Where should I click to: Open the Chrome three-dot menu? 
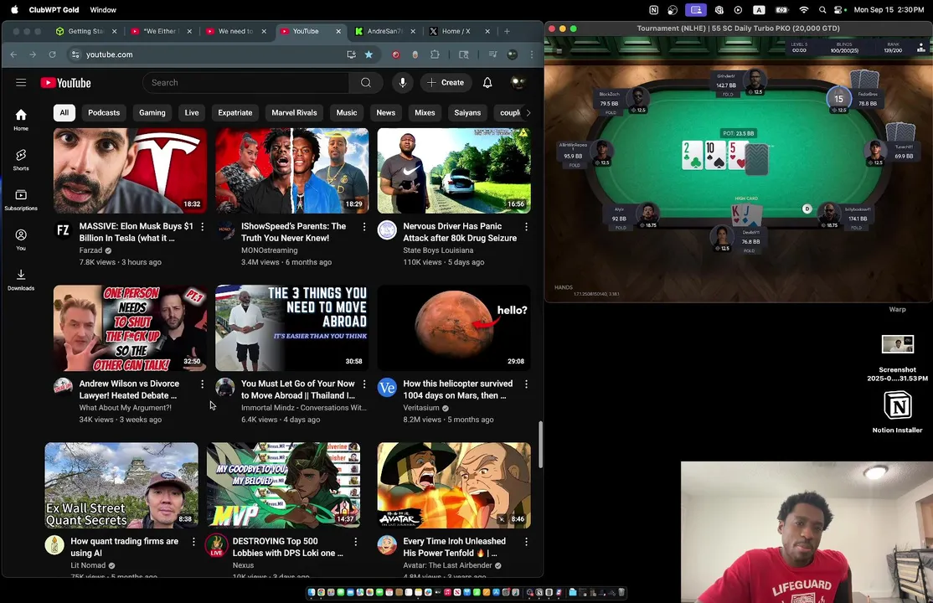[532, 54]
